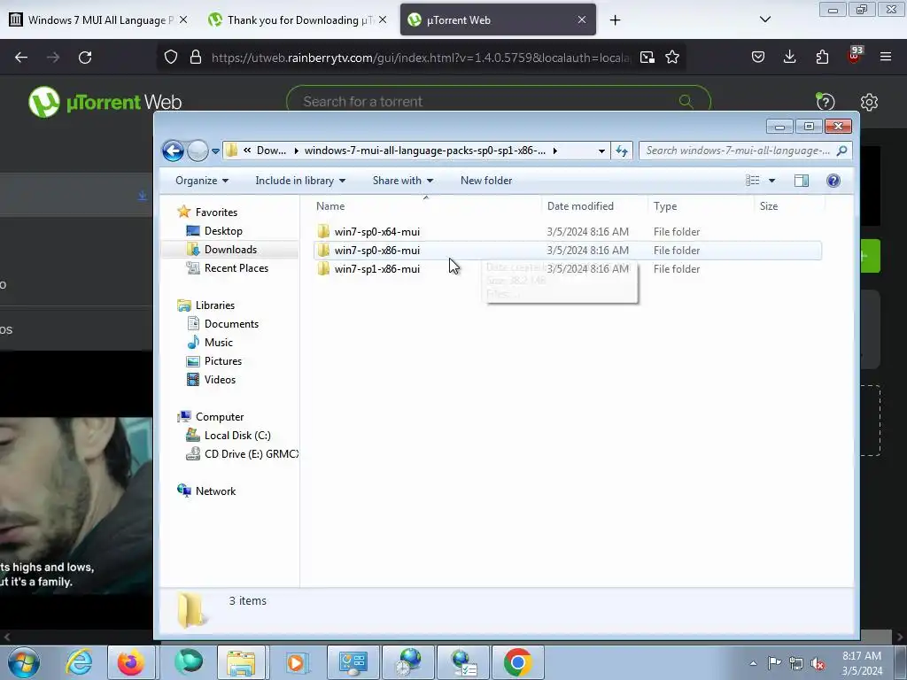Open the address bar history dropdown
907x680 pixels.
coord(601,151)
